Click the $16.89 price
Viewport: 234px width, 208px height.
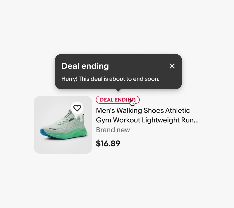[x=108, y=143]
